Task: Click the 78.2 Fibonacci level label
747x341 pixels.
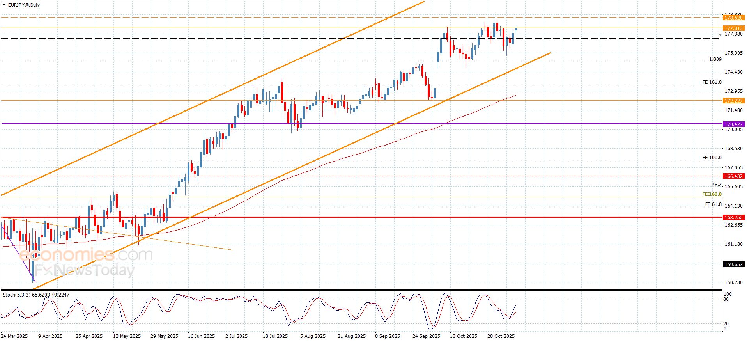Action: click(x=717, y=185)
